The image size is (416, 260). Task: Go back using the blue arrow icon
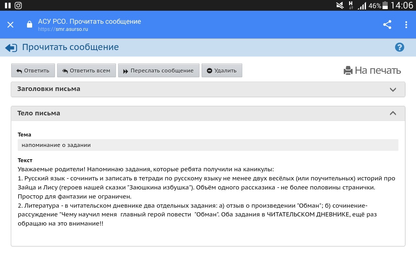point(11,48)
